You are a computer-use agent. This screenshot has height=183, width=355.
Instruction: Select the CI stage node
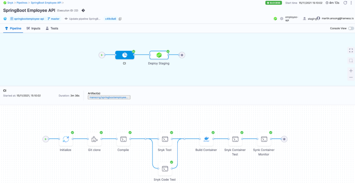click(124, 55)
